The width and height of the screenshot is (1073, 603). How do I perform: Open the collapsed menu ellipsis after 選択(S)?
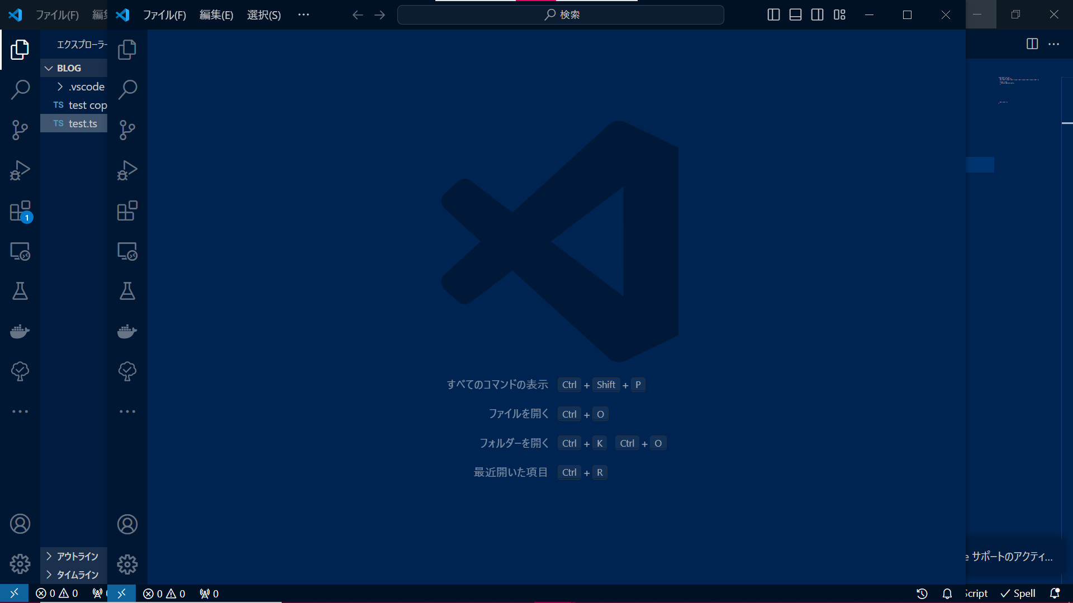coord(303,15)
